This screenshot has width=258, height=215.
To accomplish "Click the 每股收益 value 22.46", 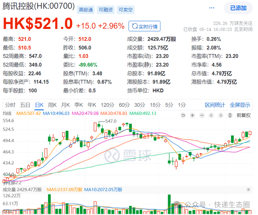I will tap(35, 73).
